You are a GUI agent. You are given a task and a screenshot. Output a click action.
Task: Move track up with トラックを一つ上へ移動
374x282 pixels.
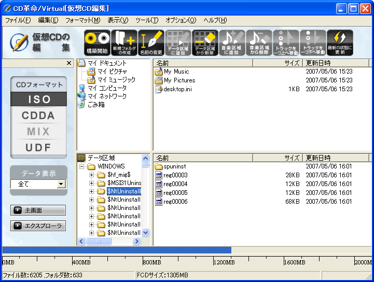pyautogui.click(x=286, y=43)
